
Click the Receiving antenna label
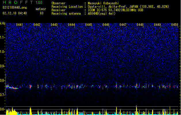point(66,14)
